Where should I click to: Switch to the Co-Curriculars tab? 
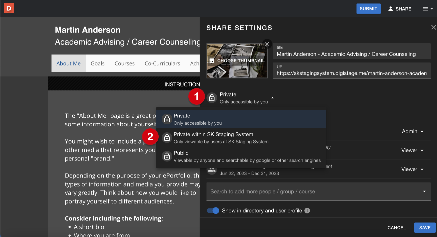[162, 63]
